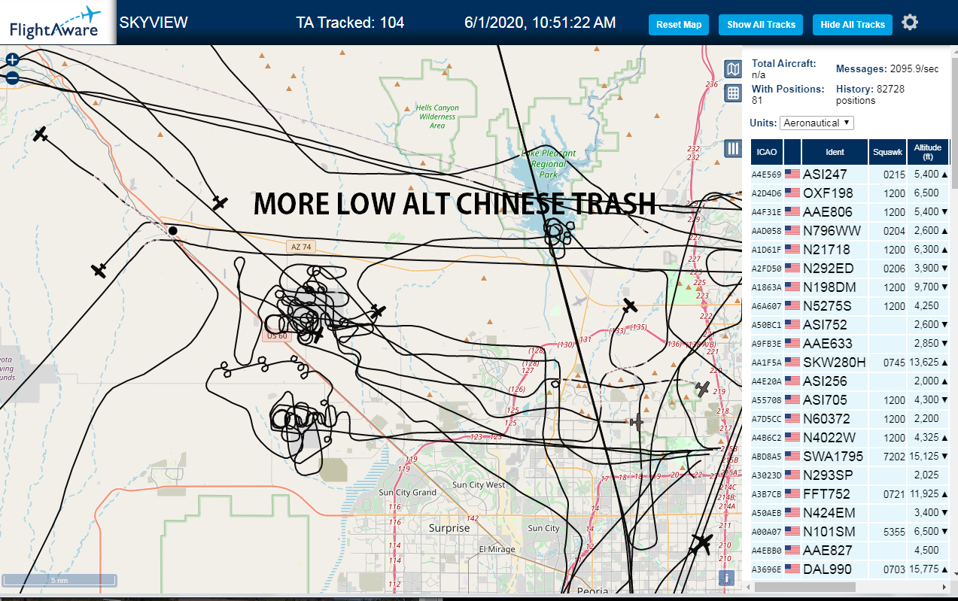Click the Reset Map button
The image size is (958, 601).
click(x=679, y=25)
